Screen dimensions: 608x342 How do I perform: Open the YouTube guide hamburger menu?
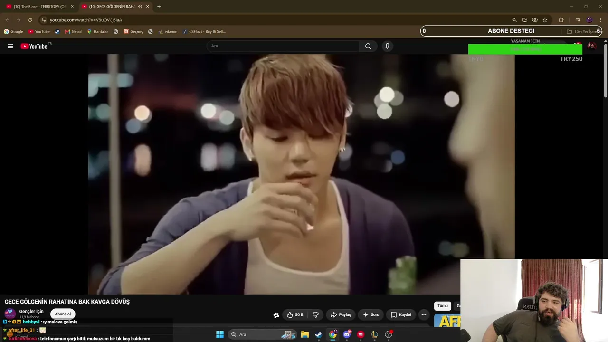point(10,46)
